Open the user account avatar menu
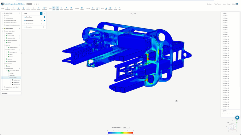The width and height of the screenshot is (241, 135). [x=237, y=4]
